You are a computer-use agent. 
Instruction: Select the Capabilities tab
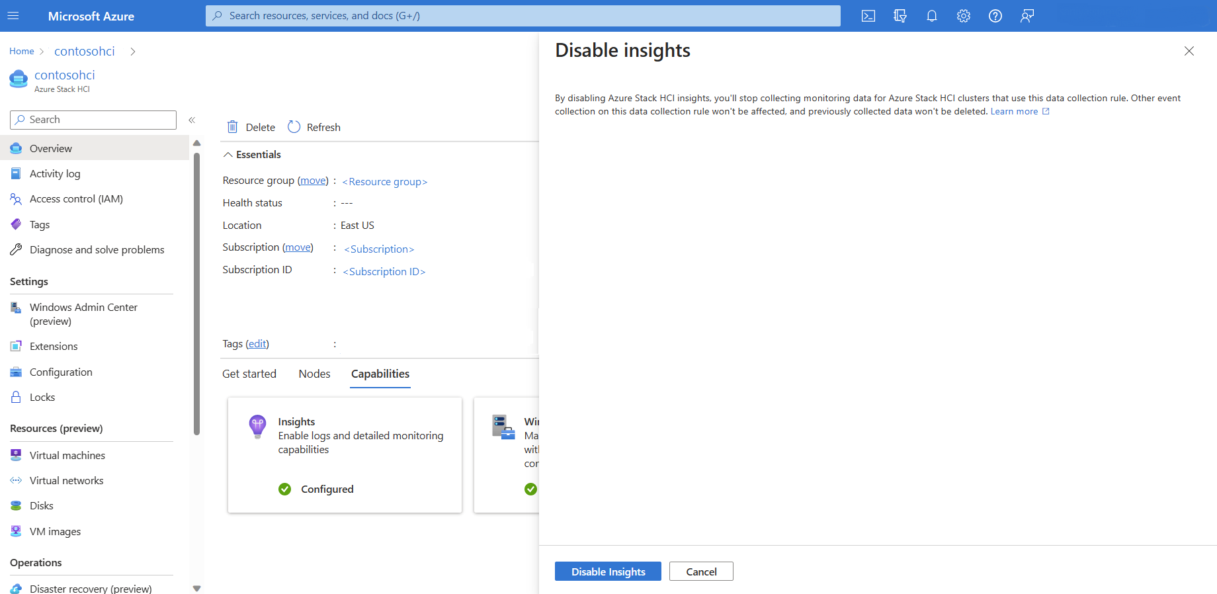pyautogui.click(x=380, y=374)
